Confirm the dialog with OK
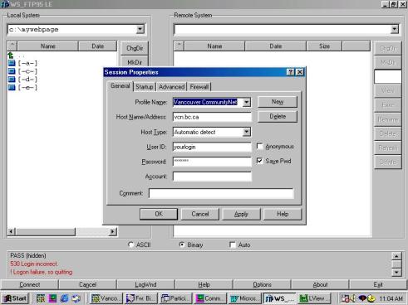 (x=159, y=214)
